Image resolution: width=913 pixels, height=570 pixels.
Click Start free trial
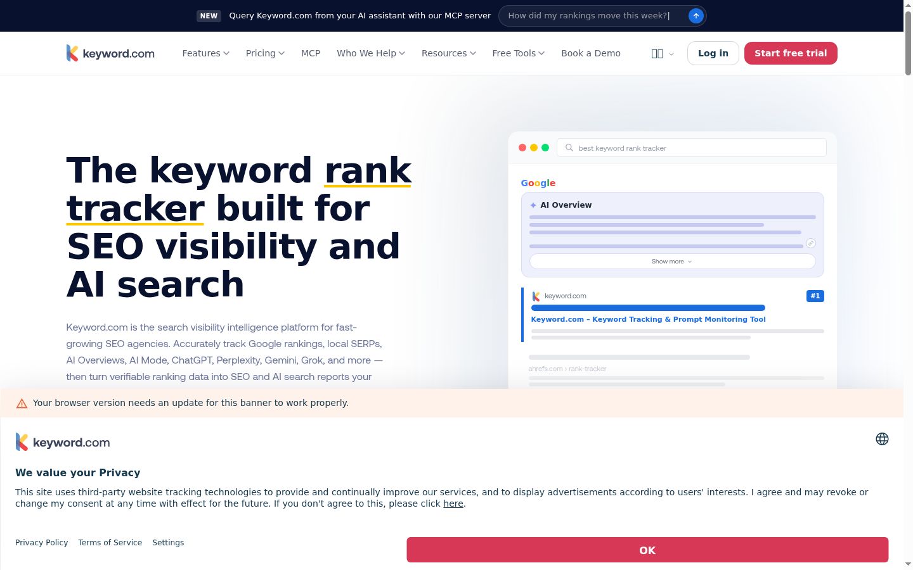pos(791,53)
